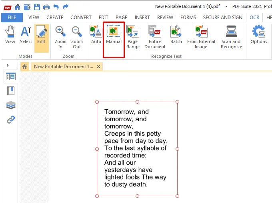Run Auto text recognition
This screenshot has height=203, width=272.
tap(96, 35)
